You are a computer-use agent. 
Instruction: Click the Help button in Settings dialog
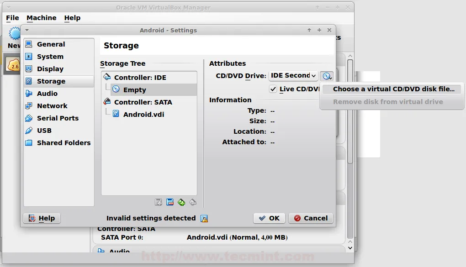coord(42,218)
